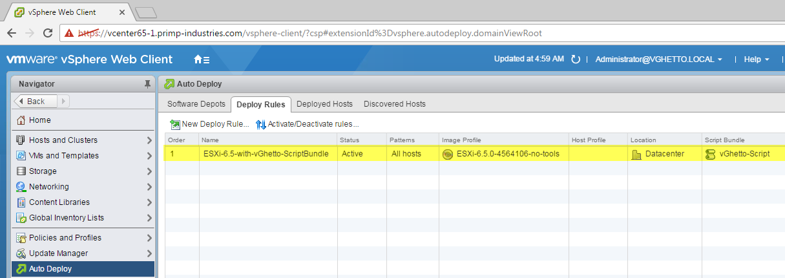785x278 pixels.
Task: Sort by the Name column header
Action: 268,140
